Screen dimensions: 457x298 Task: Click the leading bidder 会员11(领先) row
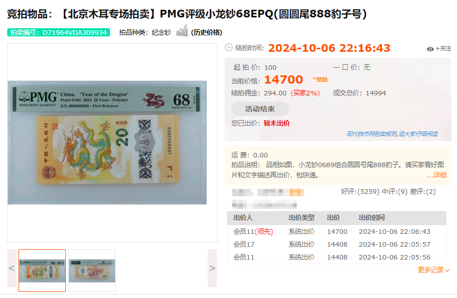tap(337, 232)
